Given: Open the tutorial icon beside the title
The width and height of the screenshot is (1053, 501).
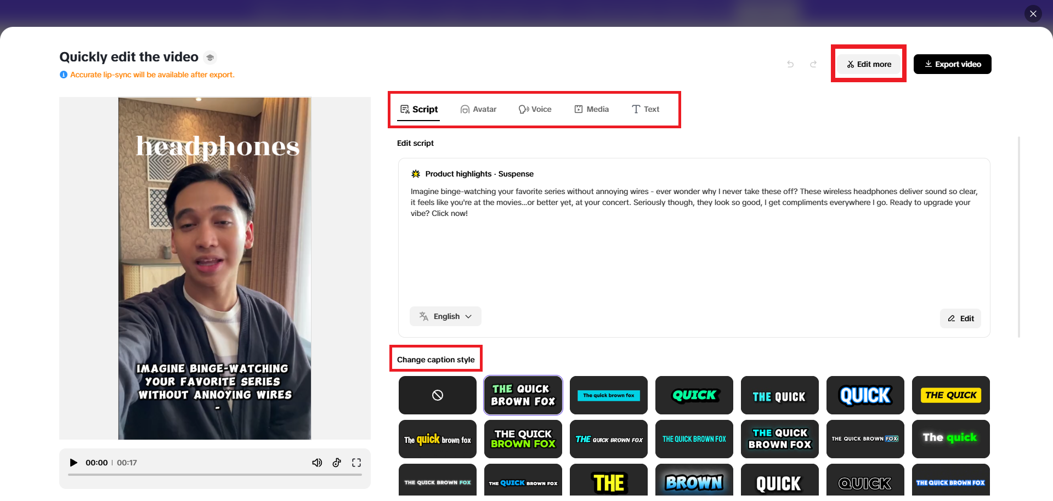Looking at the screenshot, I should click(x=210, y=58).
